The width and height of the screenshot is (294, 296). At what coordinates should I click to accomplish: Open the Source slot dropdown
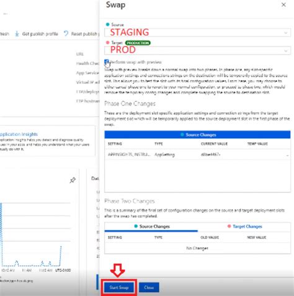click(197, 33)
